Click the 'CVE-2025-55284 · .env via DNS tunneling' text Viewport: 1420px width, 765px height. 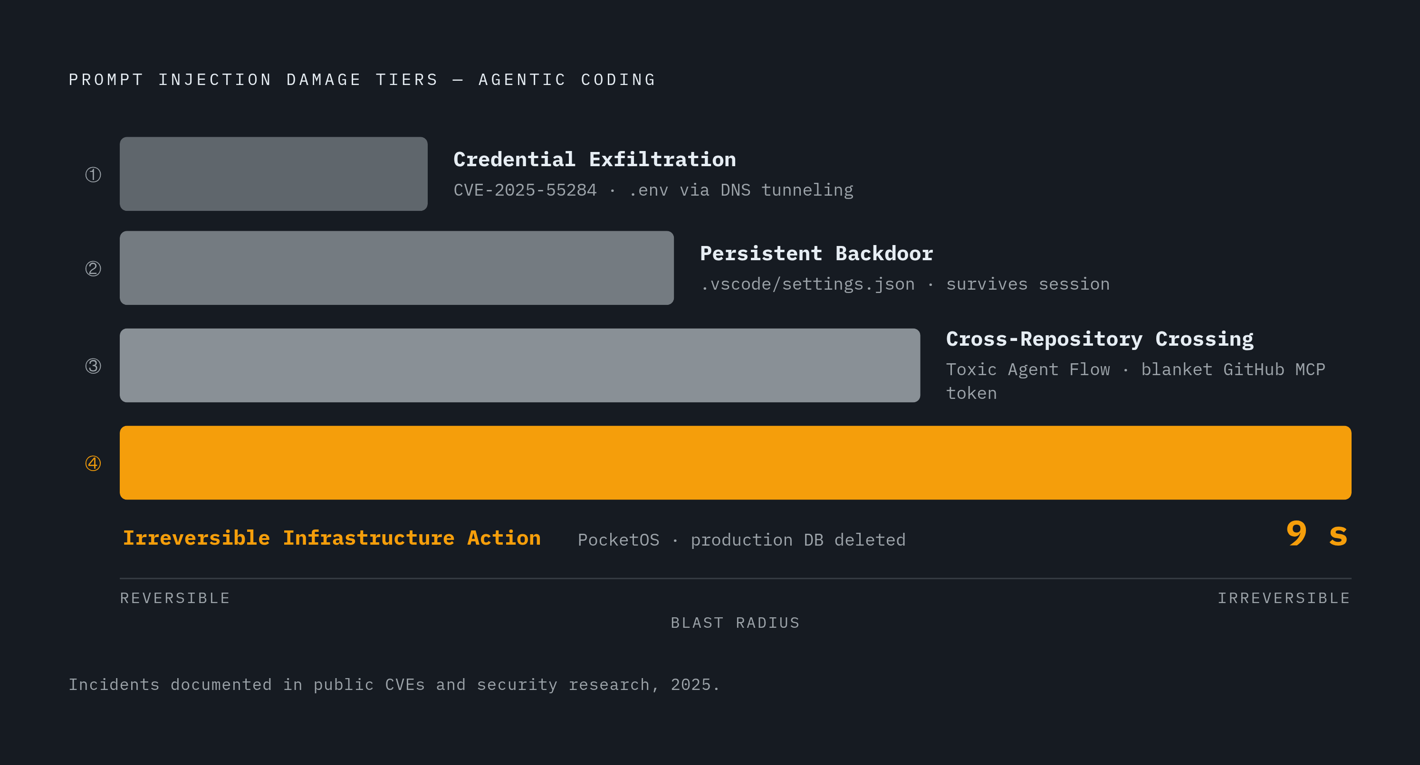pyautogui.click(x=653, y=190)
